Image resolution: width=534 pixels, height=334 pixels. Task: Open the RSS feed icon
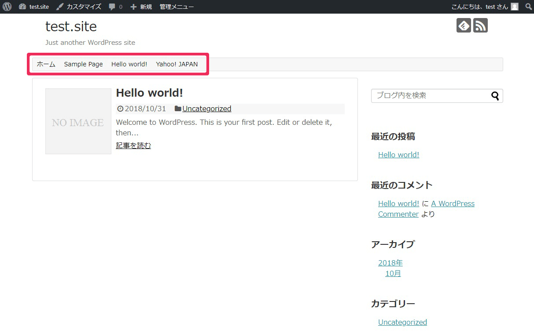tap(480, 25)
